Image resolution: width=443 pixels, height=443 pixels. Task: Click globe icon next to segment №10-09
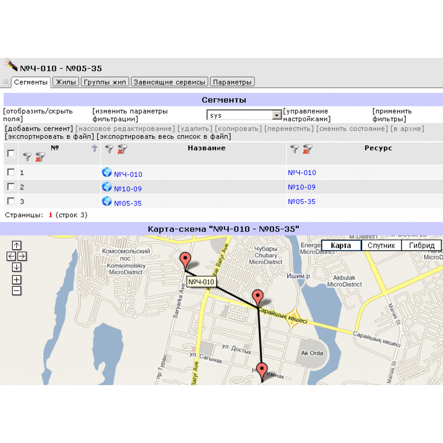[107, 187]
